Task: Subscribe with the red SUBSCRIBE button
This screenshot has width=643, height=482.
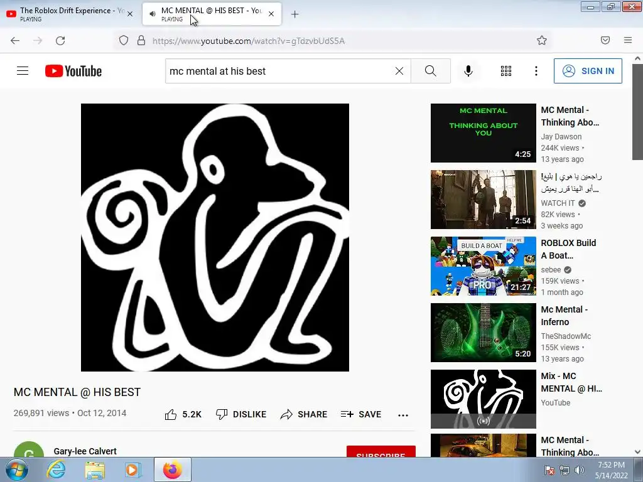Action: (x=381, y=452)
